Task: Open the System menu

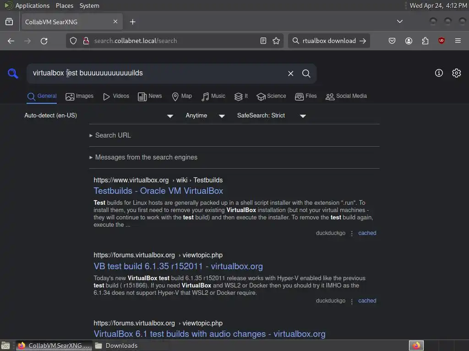Action: tap(89, 5)
